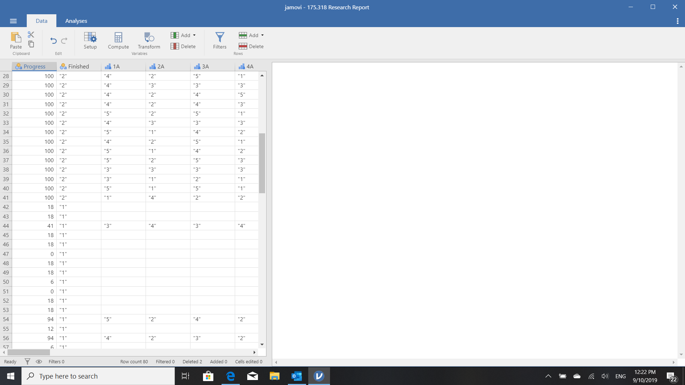Open the application options menu
685x385 pixels.
click(678, 21)
